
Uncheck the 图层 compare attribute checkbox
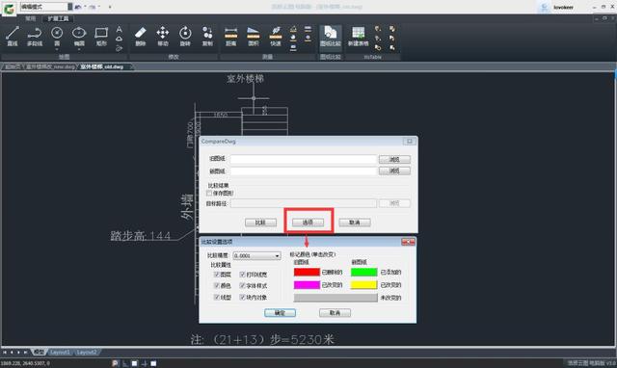pyautogui.click(x=216, y=274)
